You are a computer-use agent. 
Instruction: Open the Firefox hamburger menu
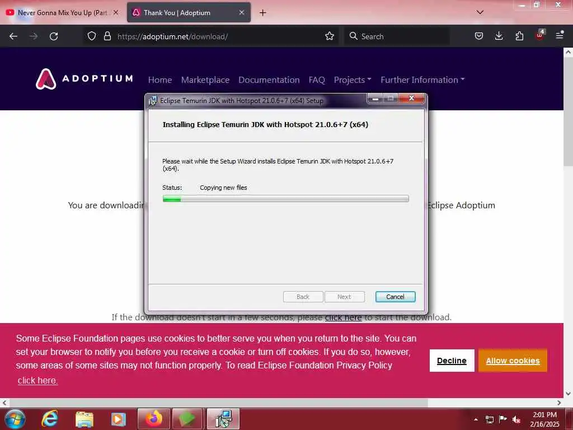click(560, 35)
